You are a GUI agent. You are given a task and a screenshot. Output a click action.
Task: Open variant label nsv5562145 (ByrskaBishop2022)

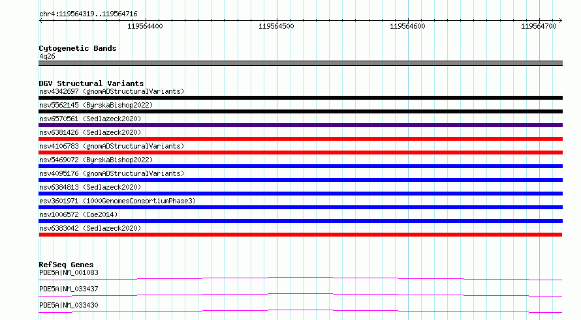[96, 105]
